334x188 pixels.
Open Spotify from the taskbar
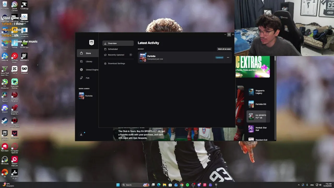click(187, 185)
